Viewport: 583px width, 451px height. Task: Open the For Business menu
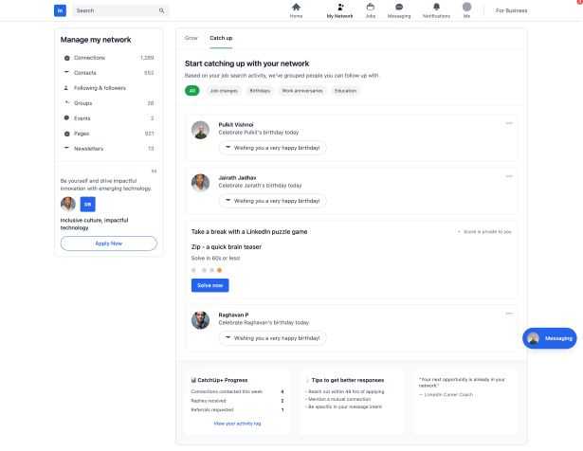point(511,10)
